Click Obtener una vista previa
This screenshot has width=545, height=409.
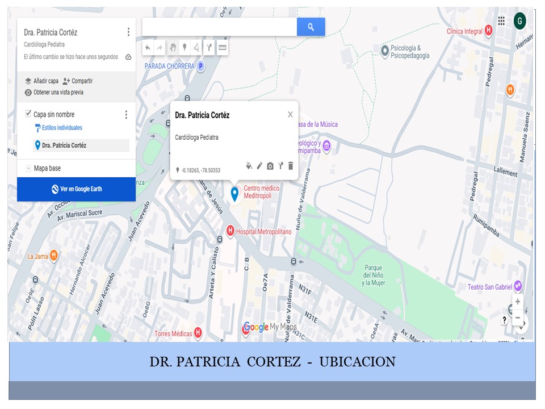tap(54, 93)
